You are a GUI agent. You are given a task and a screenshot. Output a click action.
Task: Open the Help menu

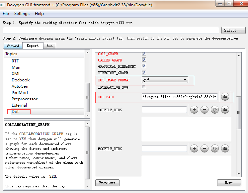(39, 14)
